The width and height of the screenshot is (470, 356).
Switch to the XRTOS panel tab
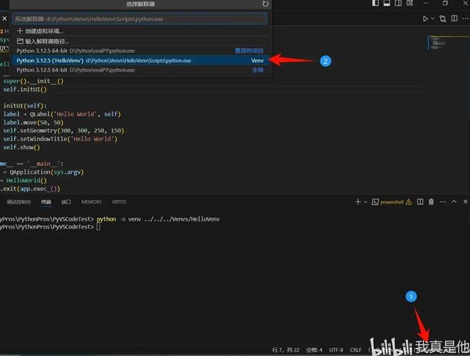(119, 202)
